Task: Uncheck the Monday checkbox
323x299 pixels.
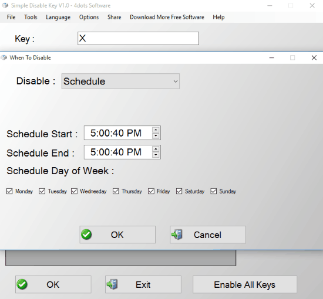Action: click(x=9, y=191)
